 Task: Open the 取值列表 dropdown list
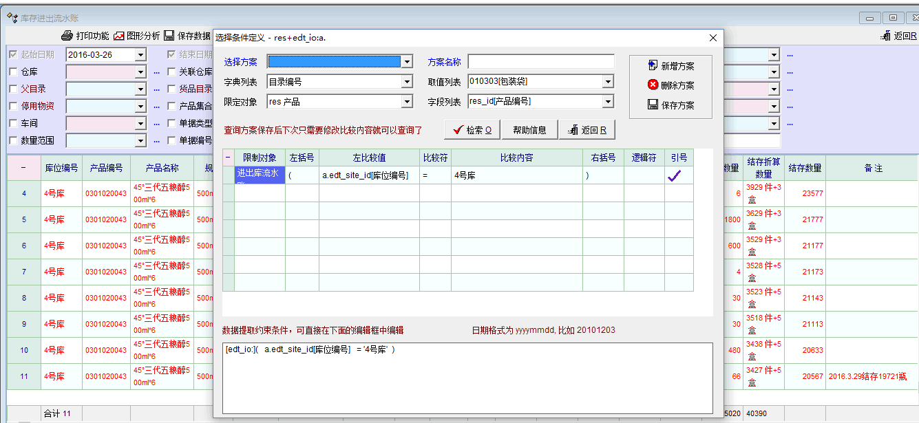608,82
